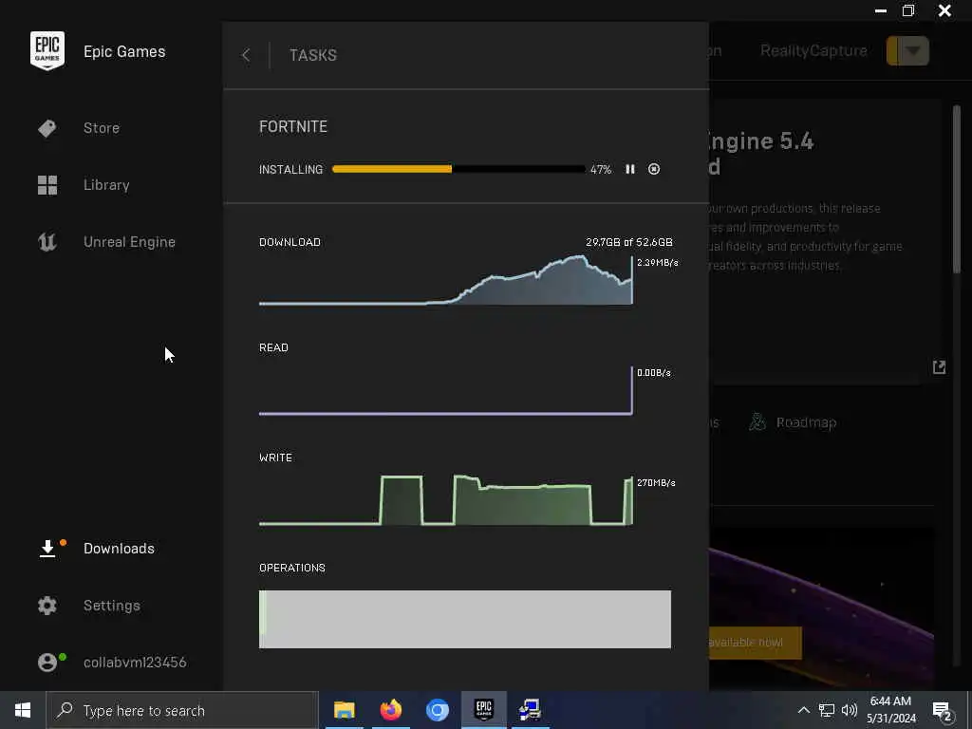Click the FORTNITE task title

tap(293, 126)
